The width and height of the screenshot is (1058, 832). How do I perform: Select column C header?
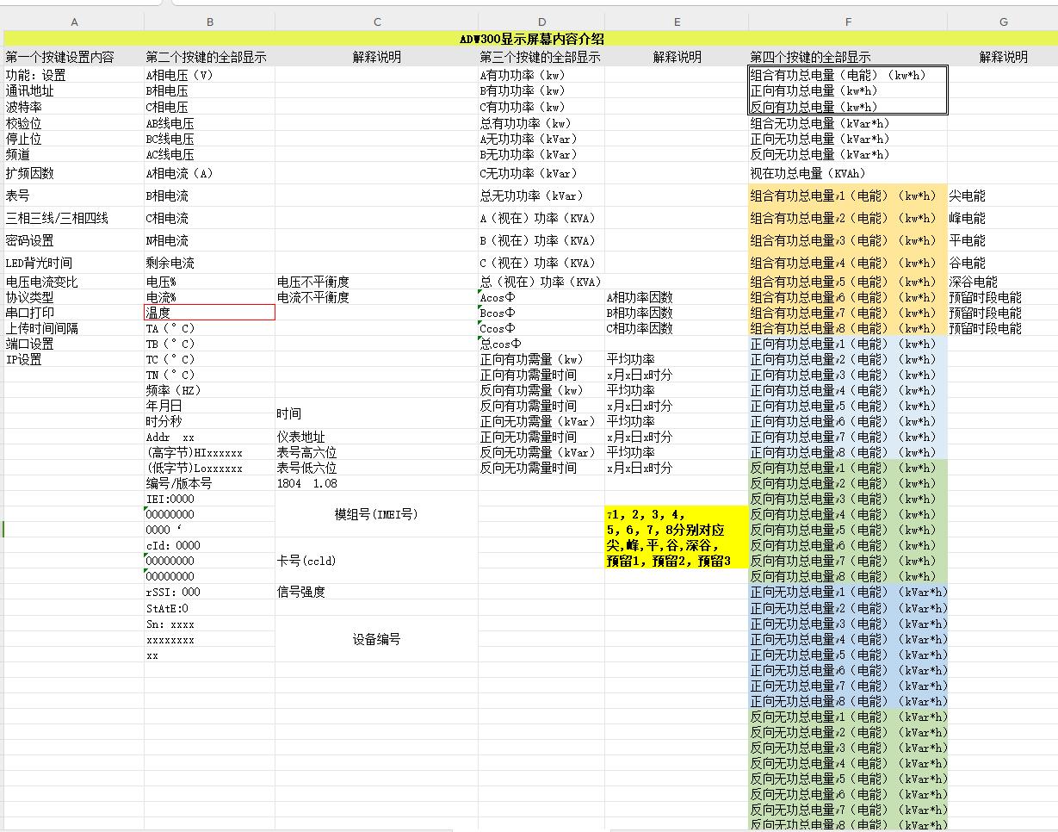pos(377,22)
